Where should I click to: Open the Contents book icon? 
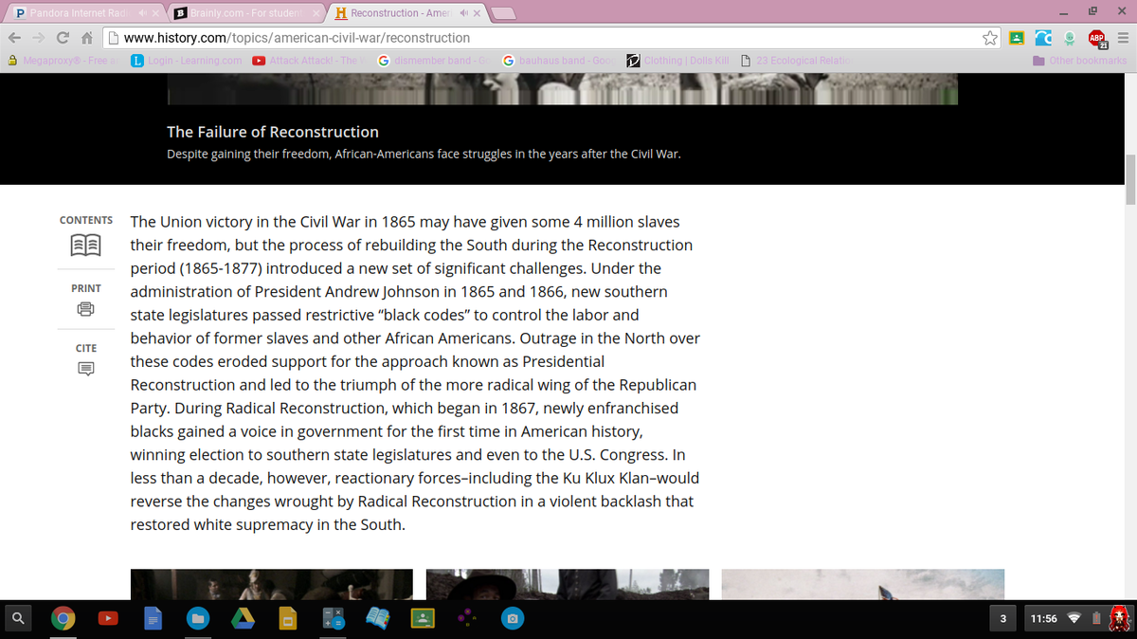click(x=85, y=246)
